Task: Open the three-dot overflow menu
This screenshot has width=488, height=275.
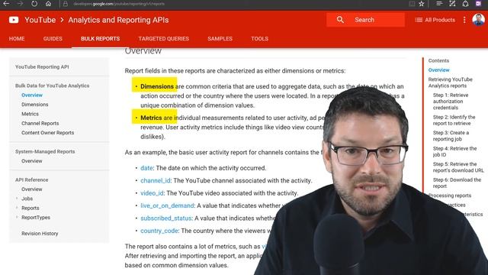Action: pos(464,20)
